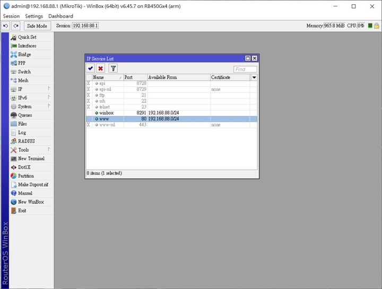The height and width of the screenshot is (289, 382).
Task: Open the Manual
Action: coord(31,193)
